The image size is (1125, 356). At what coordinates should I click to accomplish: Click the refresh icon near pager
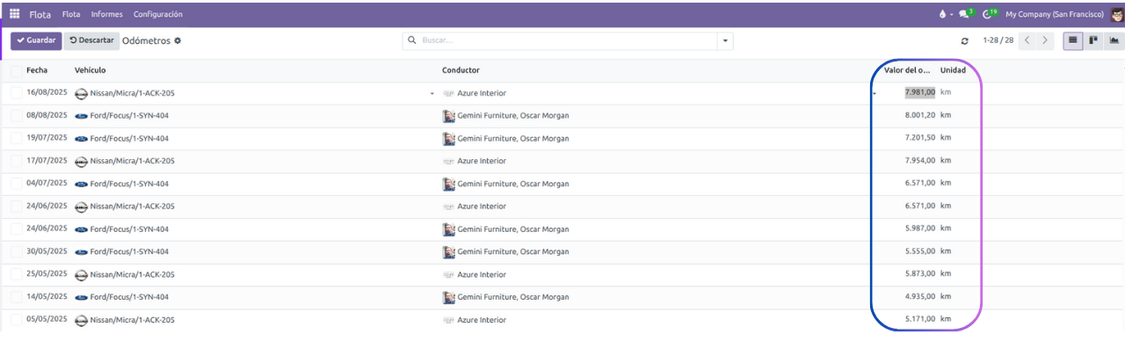[964, 41]
